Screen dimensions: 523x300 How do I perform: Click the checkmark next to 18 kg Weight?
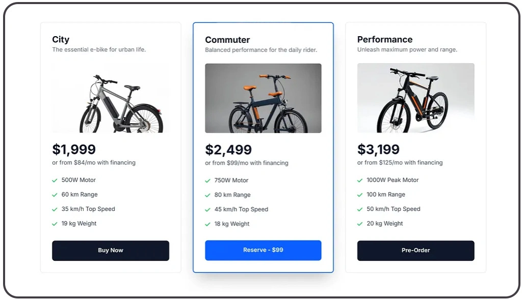[x=207, y=224]
